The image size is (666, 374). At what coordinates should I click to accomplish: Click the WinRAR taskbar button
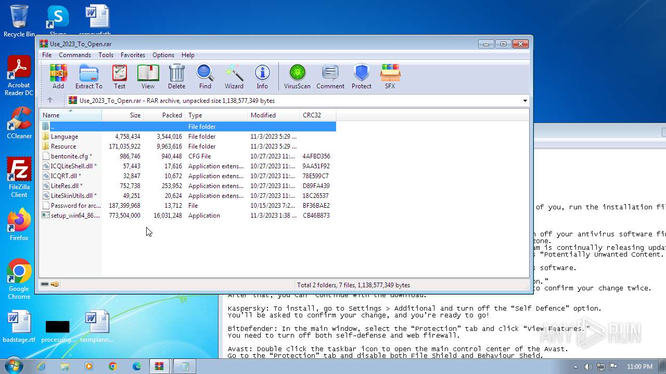coord(159,366)
